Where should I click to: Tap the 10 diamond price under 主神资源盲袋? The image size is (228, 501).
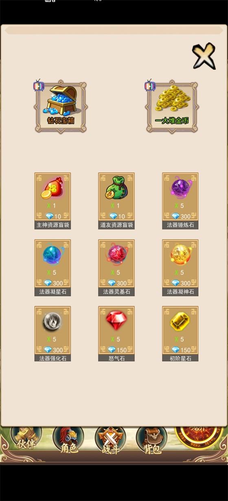pos(53,216)
